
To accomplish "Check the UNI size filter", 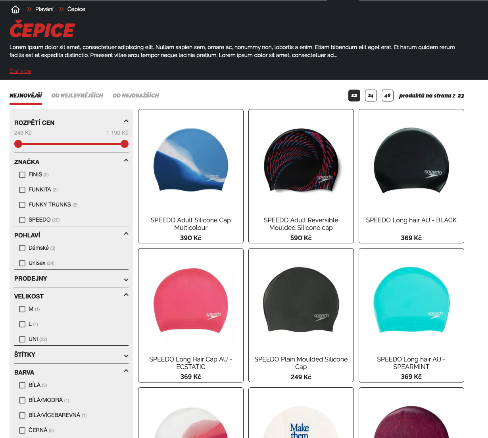I will 22,339.
